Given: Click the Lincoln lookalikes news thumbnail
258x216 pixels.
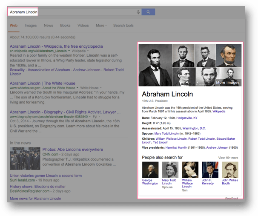Looking at the screenshot, I should 25,158.
